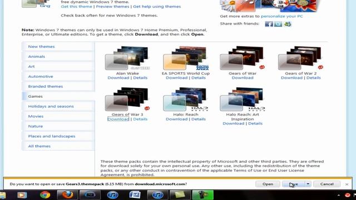This screenshot has width=356, height=200.
Task: Download the Gears of War 2 theme
Action: (291, 78)
